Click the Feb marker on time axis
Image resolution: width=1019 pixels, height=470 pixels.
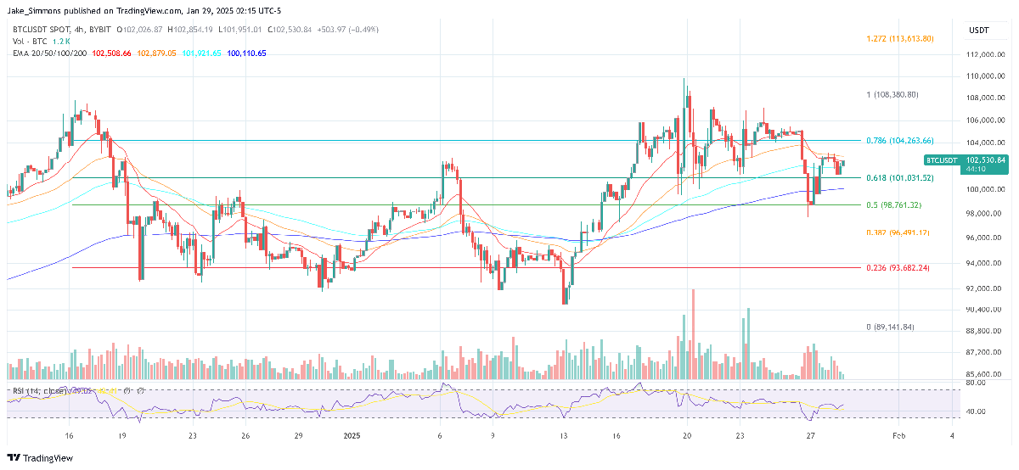pyautogui.click(x=898, y=434)
